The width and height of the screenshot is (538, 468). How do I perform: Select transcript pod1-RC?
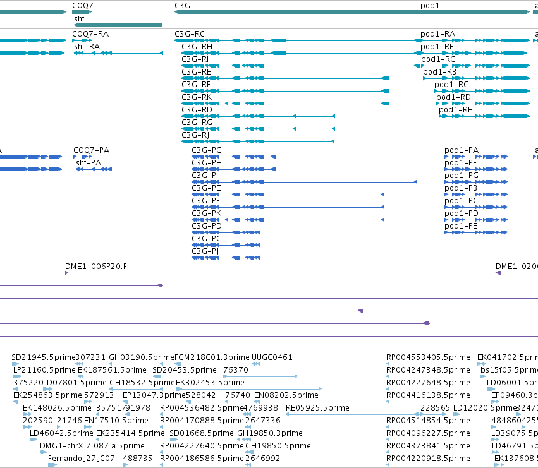(x=451, y=85)
